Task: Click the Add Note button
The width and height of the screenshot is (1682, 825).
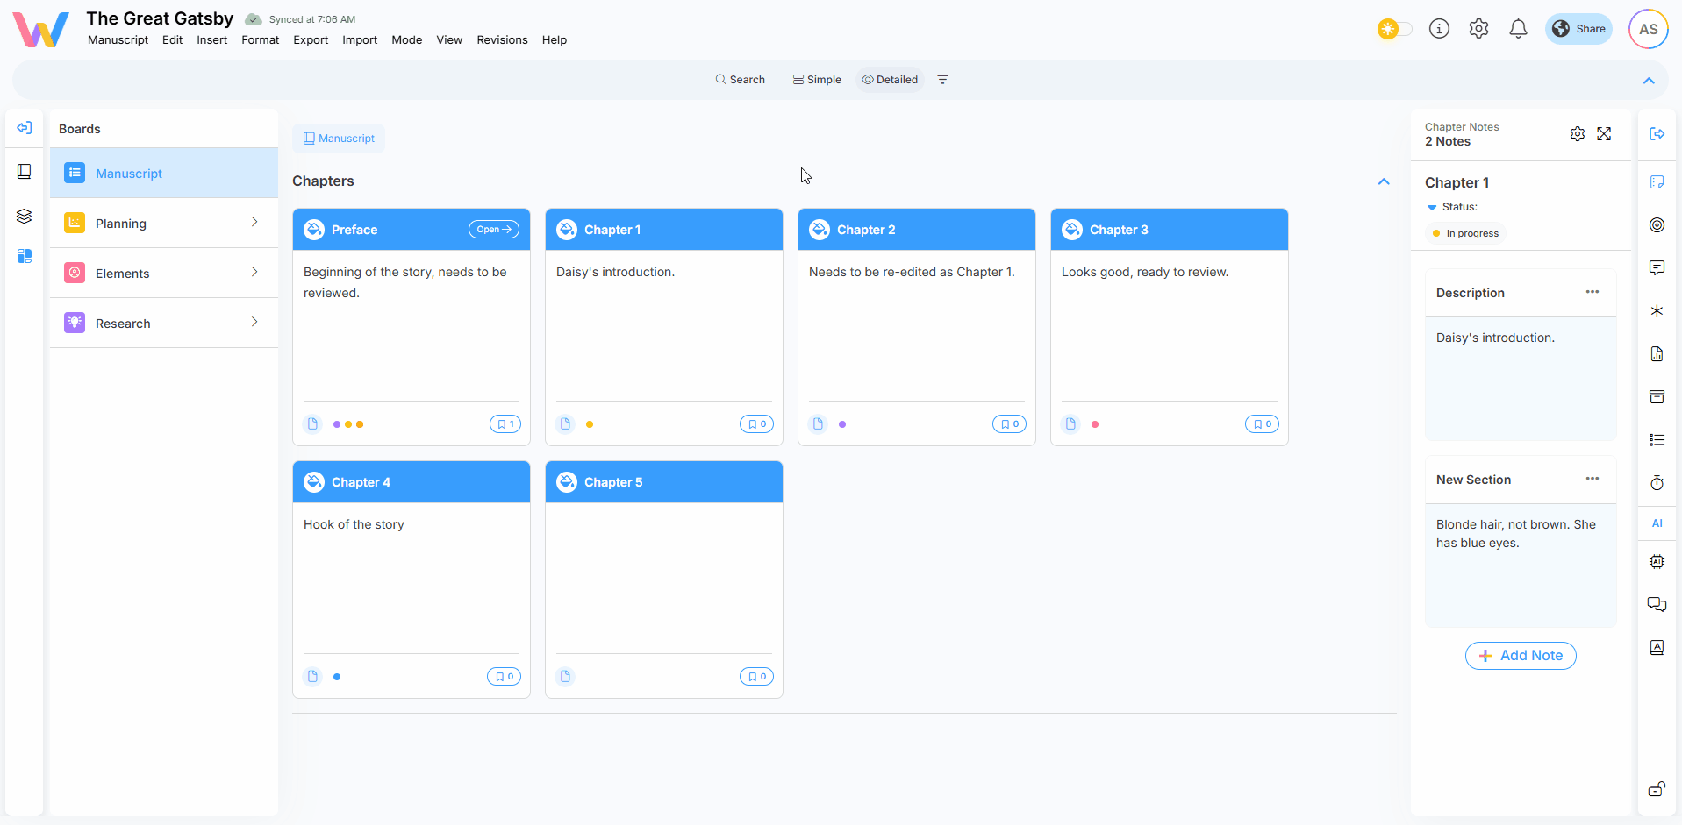Action: pos(1521,656)
